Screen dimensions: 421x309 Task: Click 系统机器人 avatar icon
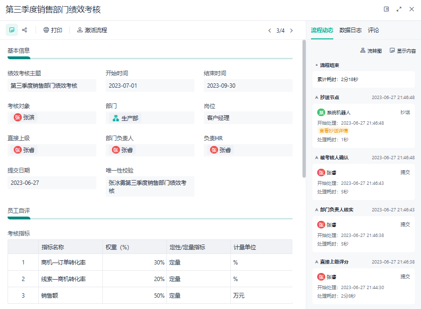coord(321,112)
